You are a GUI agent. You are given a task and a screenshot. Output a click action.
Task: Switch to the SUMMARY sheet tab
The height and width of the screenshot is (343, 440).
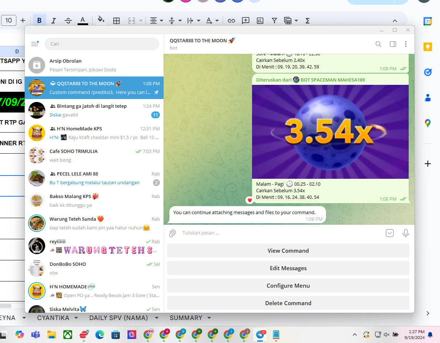186,318
